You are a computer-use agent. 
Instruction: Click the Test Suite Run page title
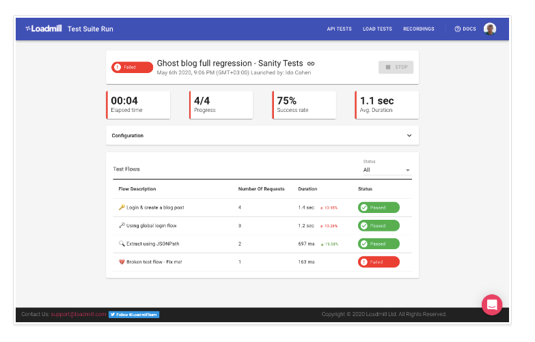90,29
